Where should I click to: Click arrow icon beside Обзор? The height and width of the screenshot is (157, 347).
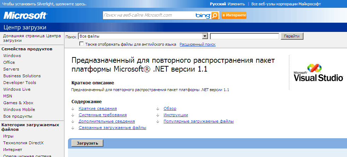(x=158, y=109)
